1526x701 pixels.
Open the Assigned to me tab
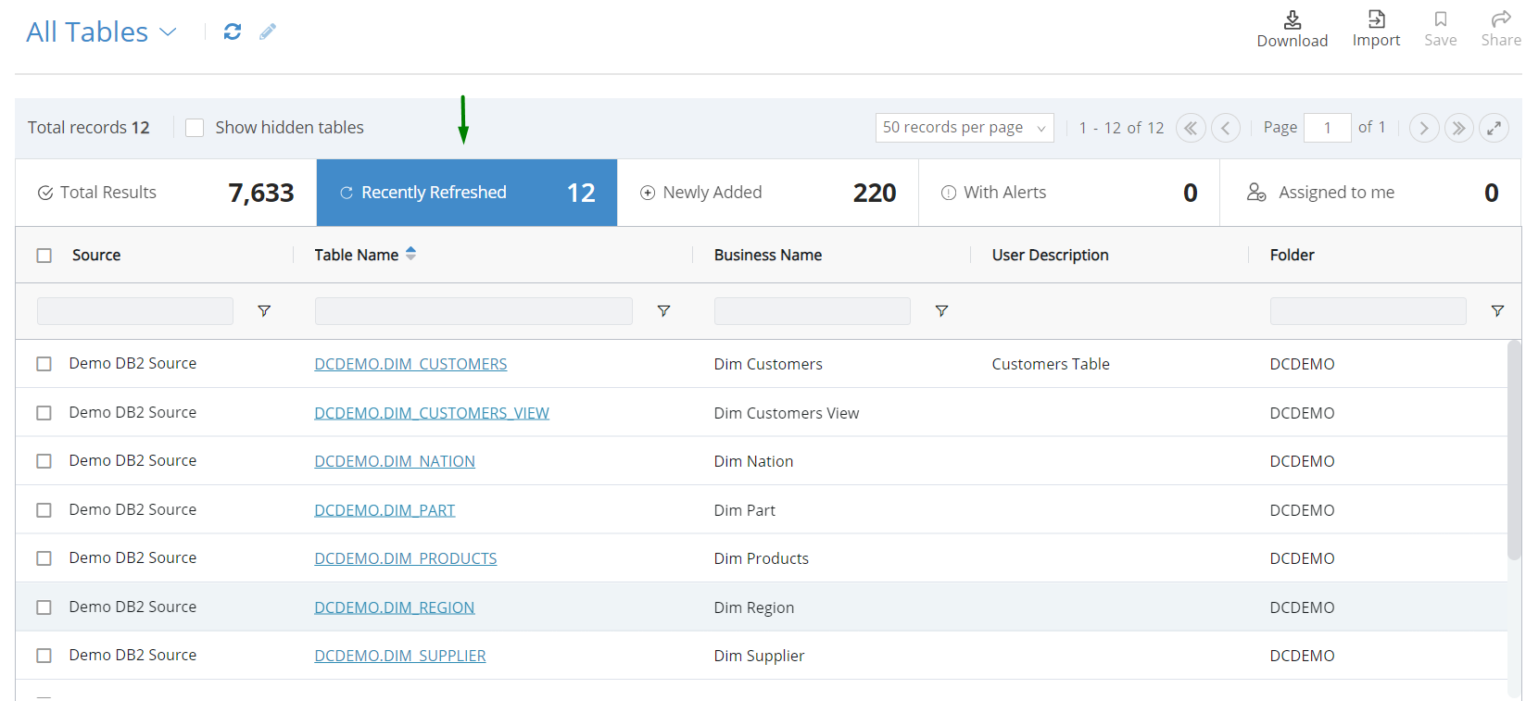click(x=1370, y=193)
